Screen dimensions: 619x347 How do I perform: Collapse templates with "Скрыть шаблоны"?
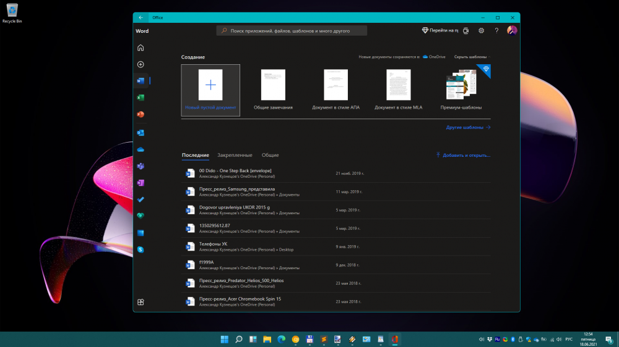(x=470, y=57)
